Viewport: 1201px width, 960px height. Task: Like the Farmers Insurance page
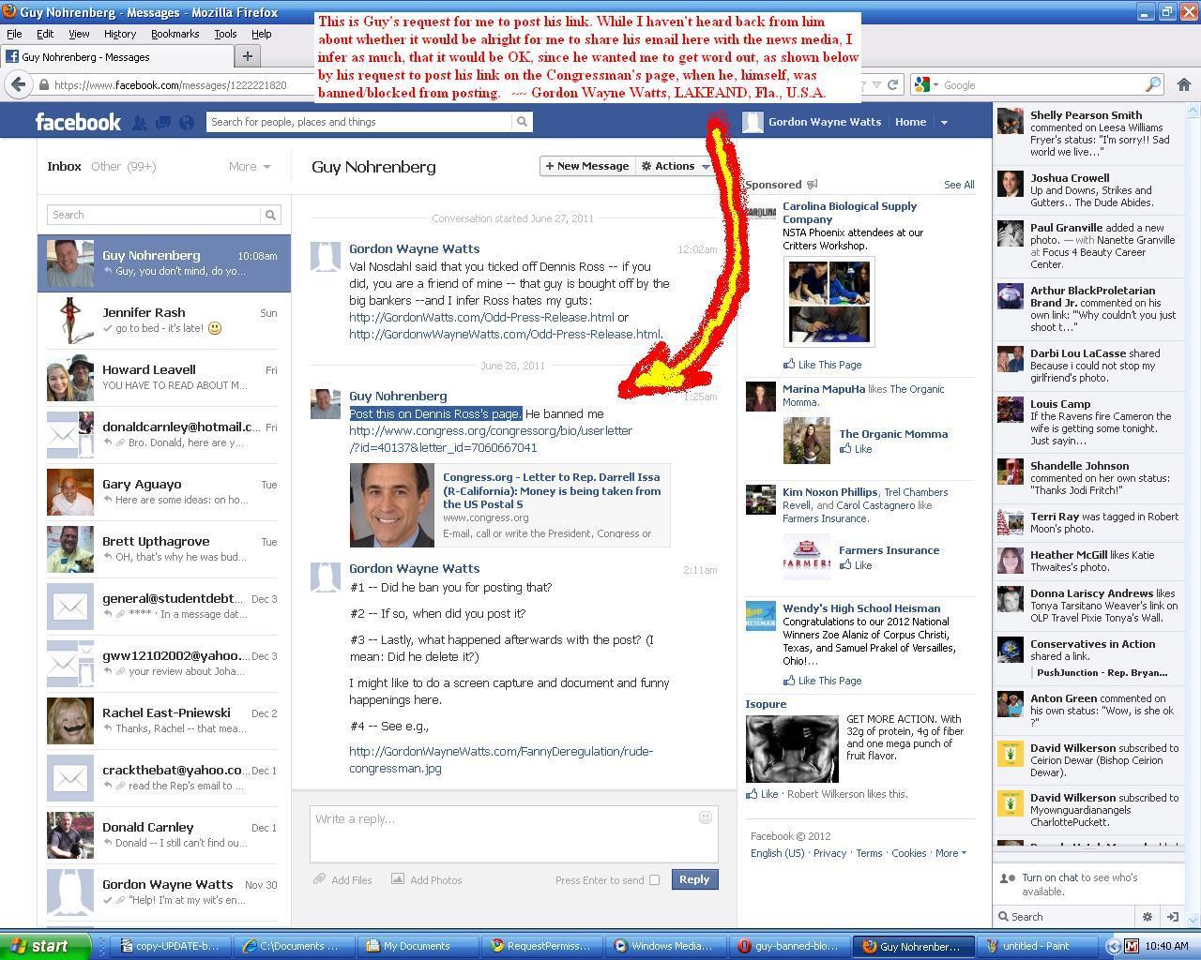[856, 565]
